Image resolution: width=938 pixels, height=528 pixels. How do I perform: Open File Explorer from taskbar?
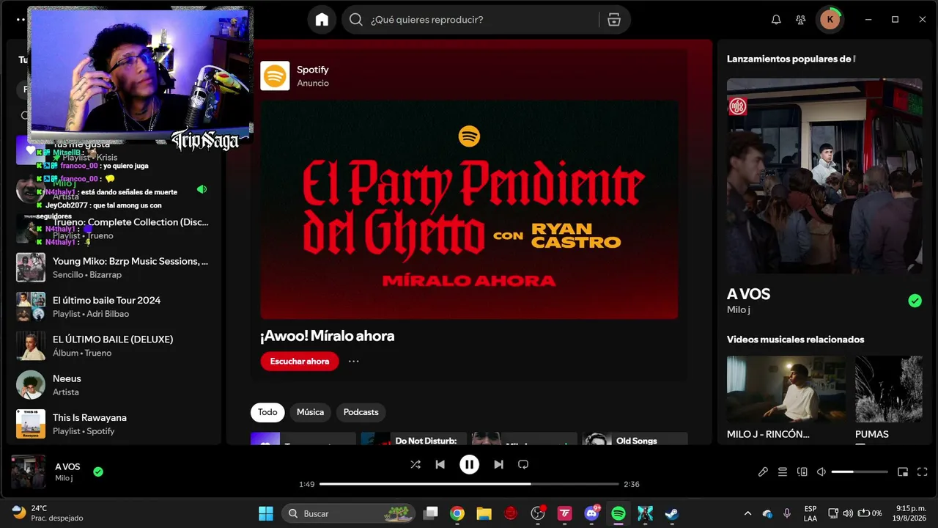click(x=484, y=513)
